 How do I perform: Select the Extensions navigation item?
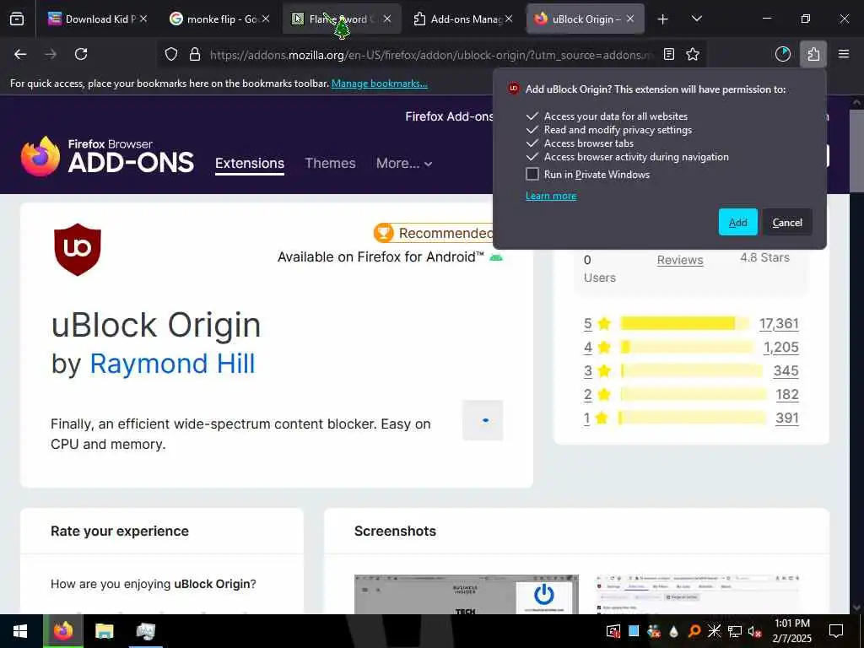250,164
